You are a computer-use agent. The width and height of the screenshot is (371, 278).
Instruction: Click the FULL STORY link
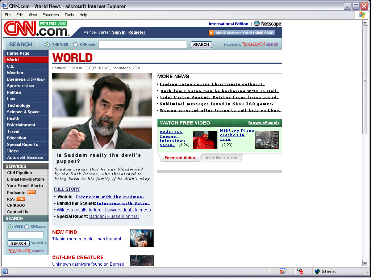click(x=67, y=189)
